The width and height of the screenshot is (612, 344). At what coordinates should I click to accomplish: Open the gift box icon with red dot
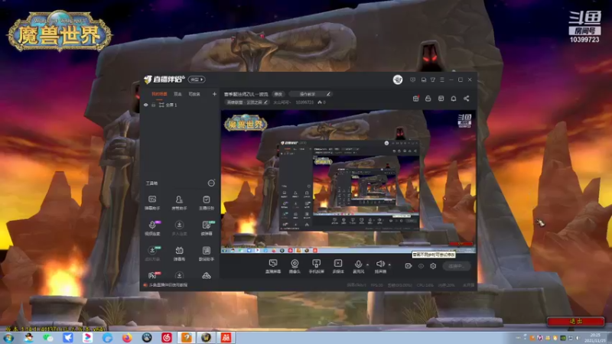point(416,99)
